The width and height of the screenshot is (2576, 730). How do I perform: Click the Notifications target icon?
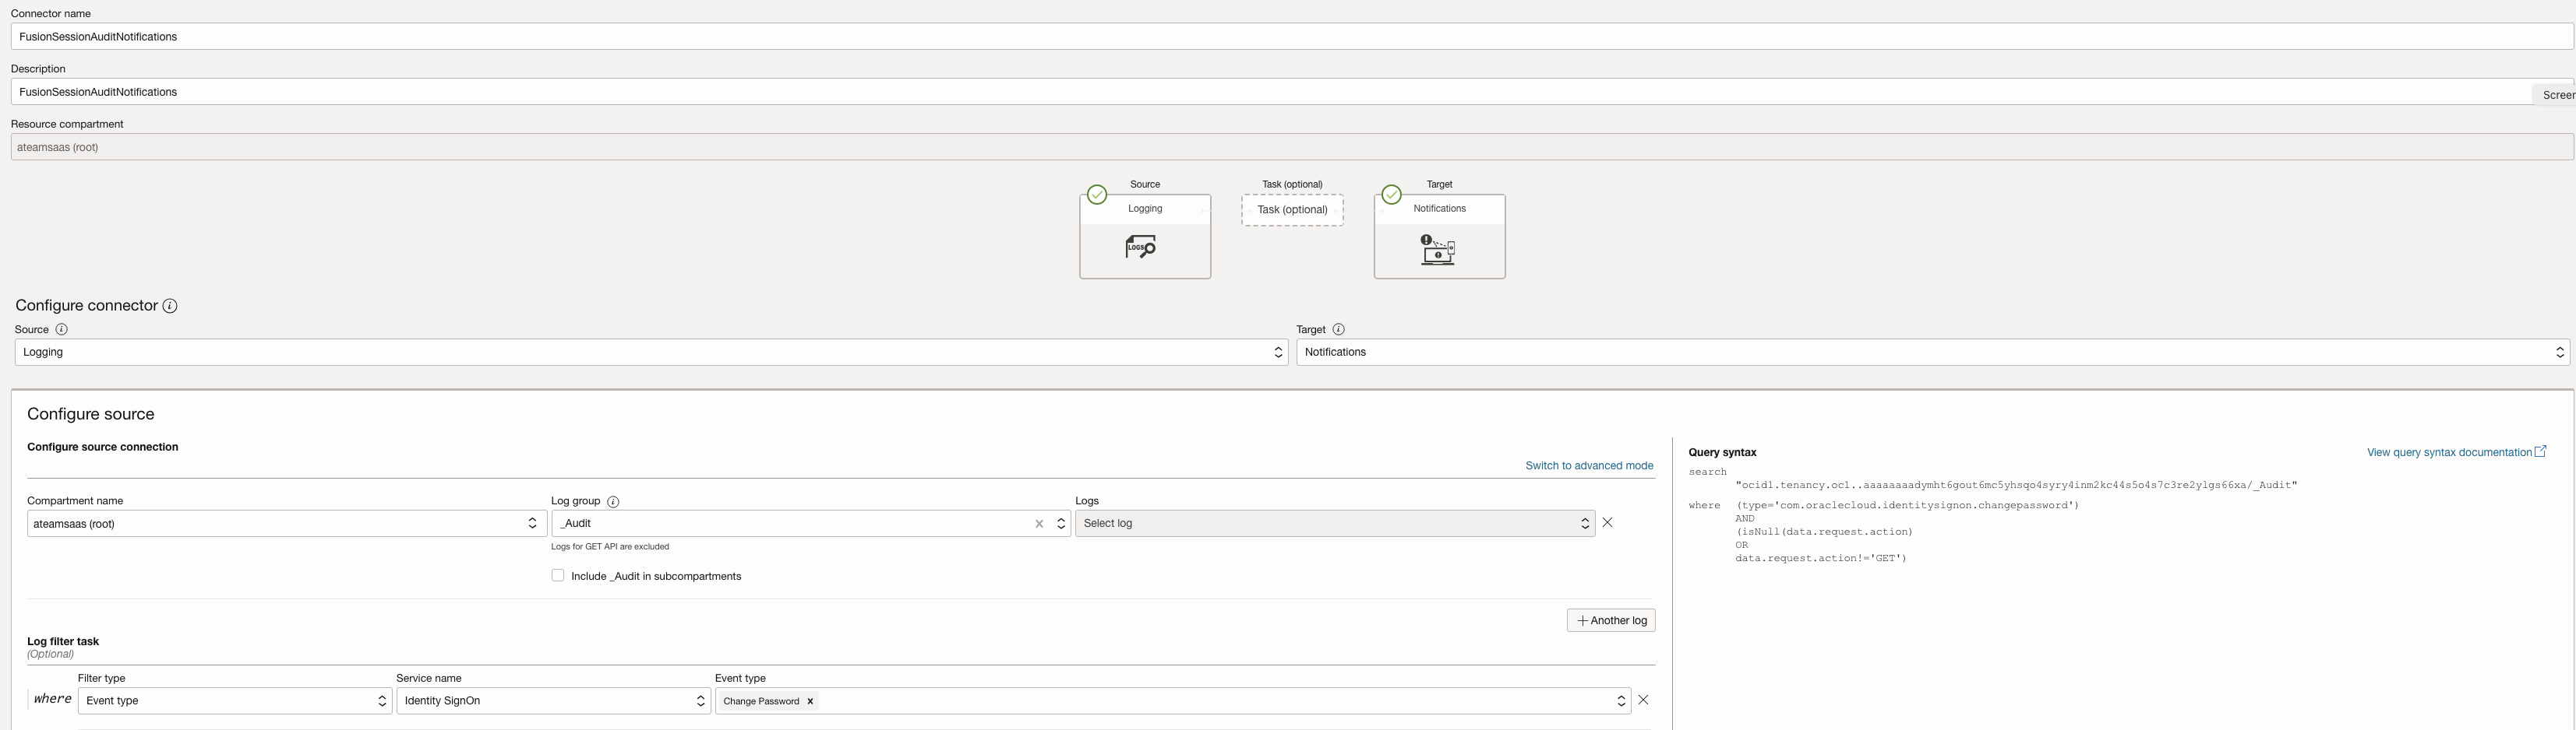coord(1437,249)
